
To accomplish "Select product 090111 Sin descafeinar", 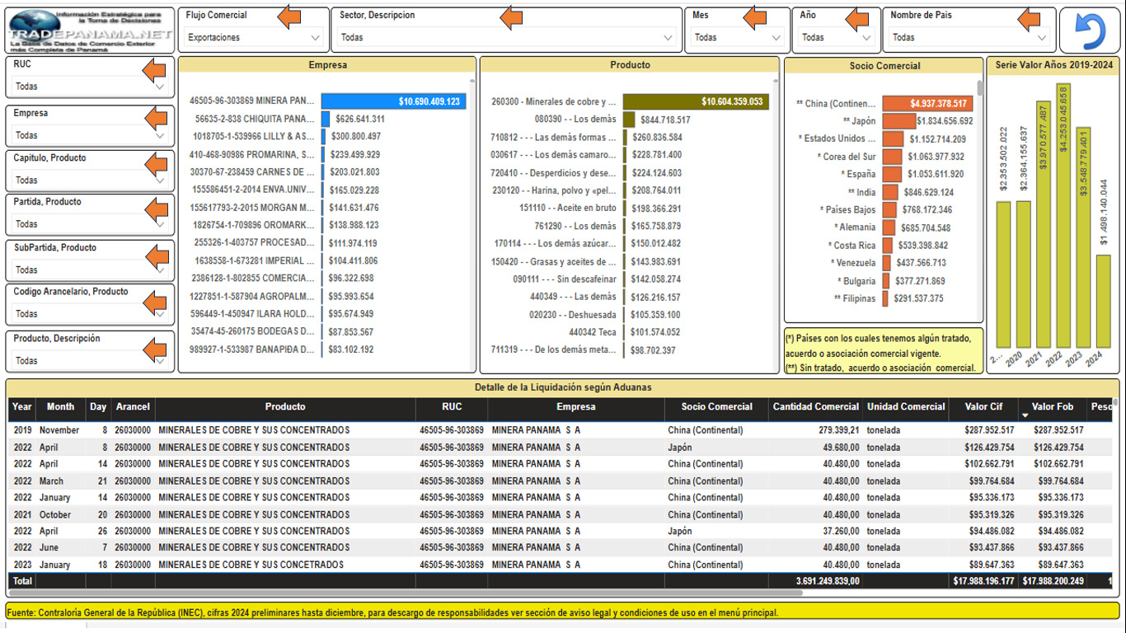I will (x=564, y=279).
